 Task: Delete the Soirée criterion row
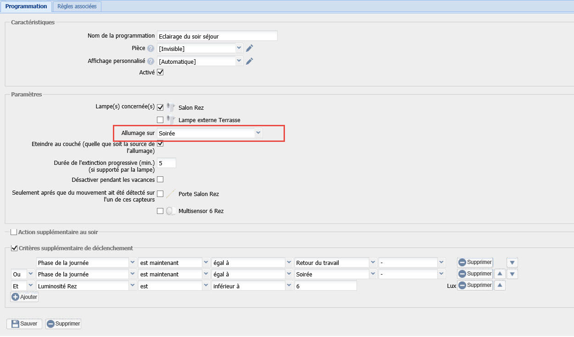coord(475,274)
